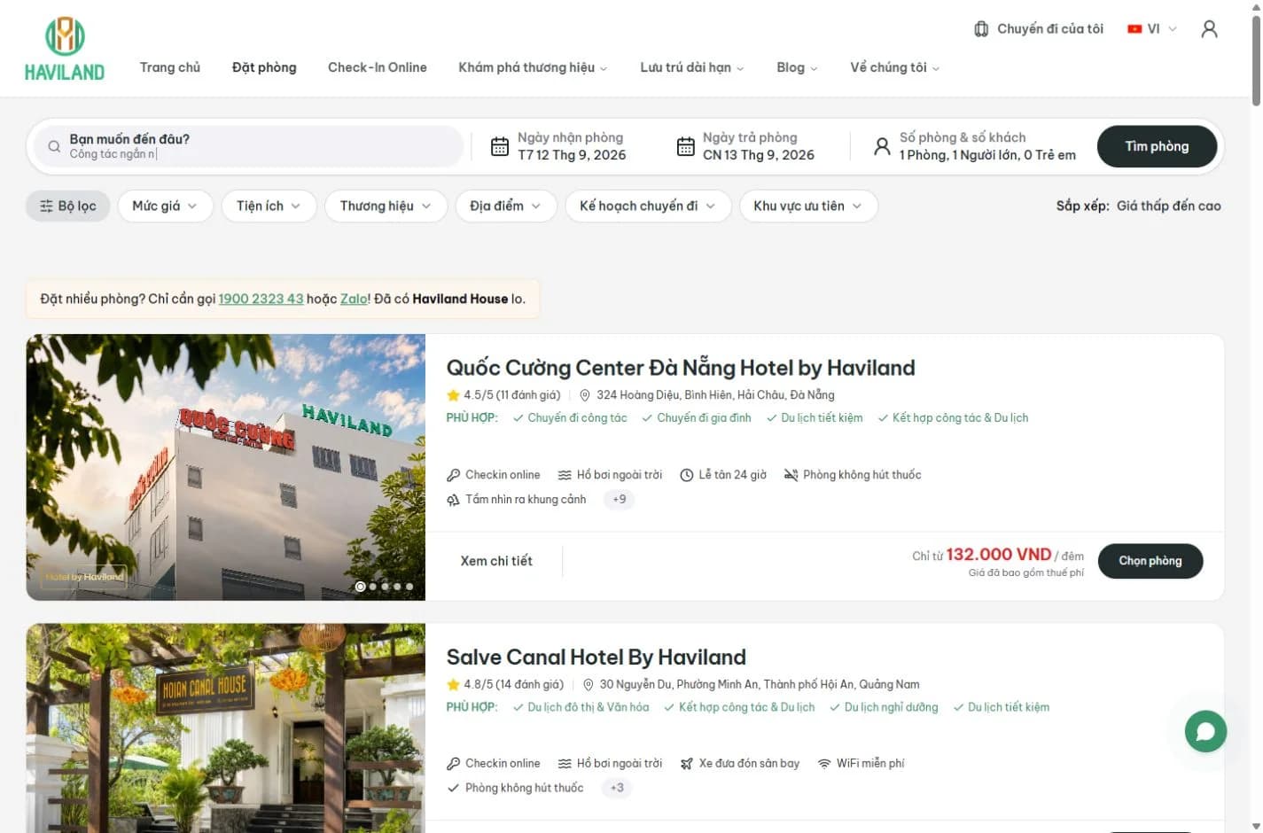Viewport: 1263px width, 833px height.
Task: Open the Thương hiệu filter dropdown
Action: pyautogui.click(x=386, y=206)
